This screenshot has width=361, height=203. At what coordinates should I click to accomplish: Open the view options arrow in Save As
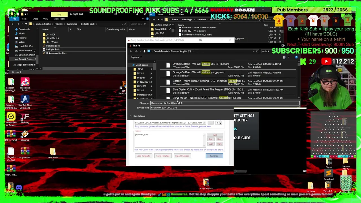289,57
